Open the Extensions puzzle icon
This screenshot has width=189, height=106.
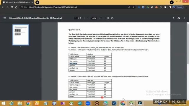coord(165,7)
